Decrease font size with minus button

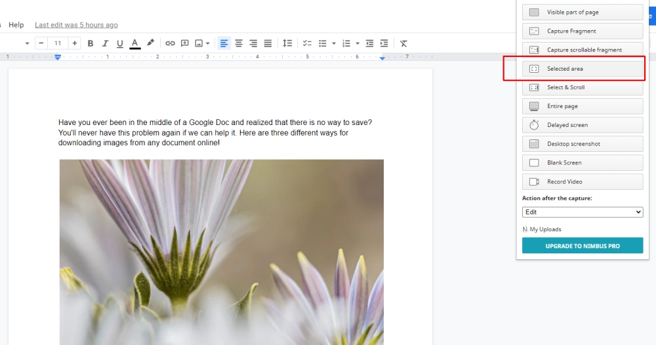41,43
